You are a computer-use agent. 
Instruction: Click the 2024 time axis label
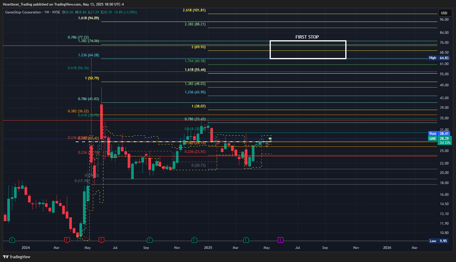(x=26, y=248)
